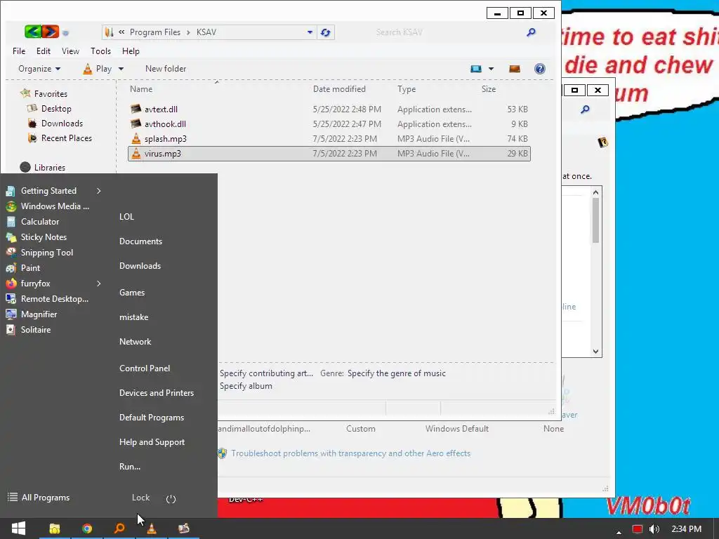Open the address bar history dropdown
Viewport: 719px width, 539px height.
[310, 32]
